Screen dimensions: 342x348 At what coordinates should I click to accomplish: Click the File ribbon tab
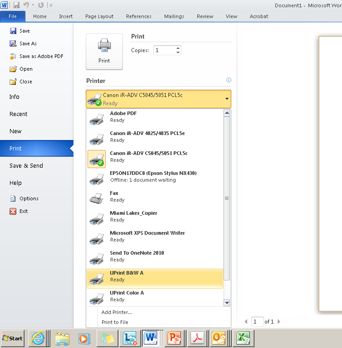[13, 16]
